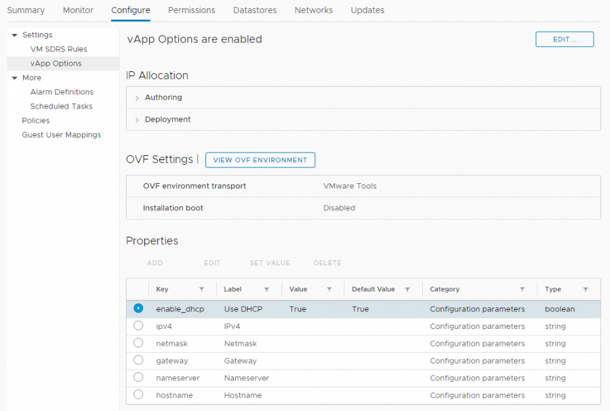This screenshot has width=610, height=411.
Task: Switch to the Permissions tab
Action: coord(191,10)
